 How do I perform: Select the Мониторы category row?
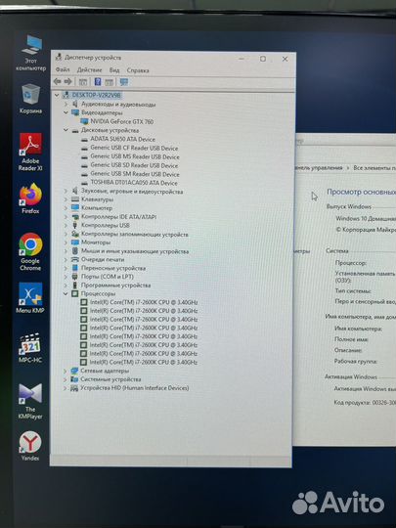[x=96, y=242]
